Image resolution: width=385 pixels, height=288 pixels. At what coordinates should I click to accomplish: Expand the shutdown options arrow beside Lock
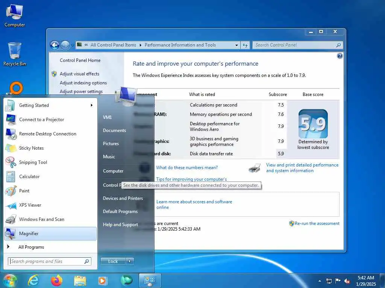coord(130,261)
